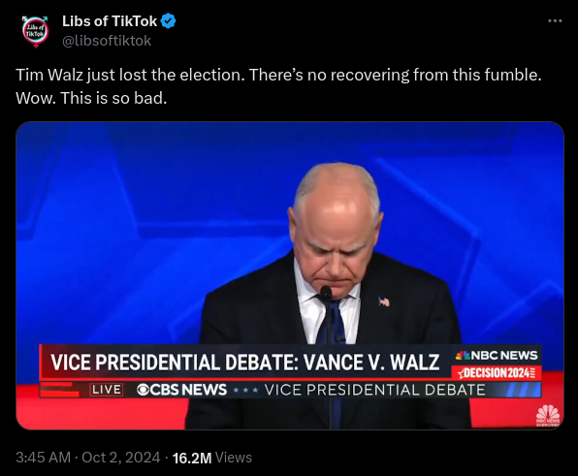The image size is (578, 476).
Task: Click the podium microphone in the video
Action: point(326,293)
